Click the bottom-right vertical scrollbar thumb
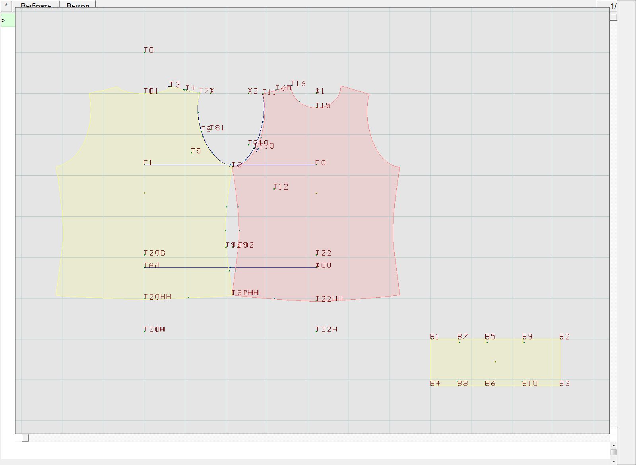This screenshot has height=465, width=636. click(614, 452)
